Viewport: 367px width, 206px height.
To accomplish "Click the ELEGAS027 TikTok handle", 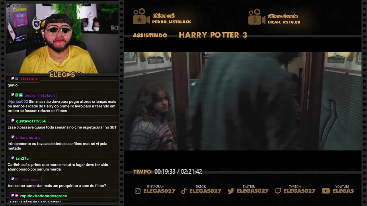I will 206,191.
